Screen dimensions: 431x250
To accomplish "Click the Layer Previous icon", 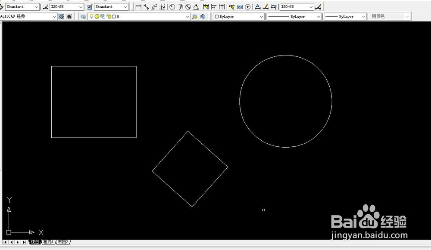I will 203,16.
